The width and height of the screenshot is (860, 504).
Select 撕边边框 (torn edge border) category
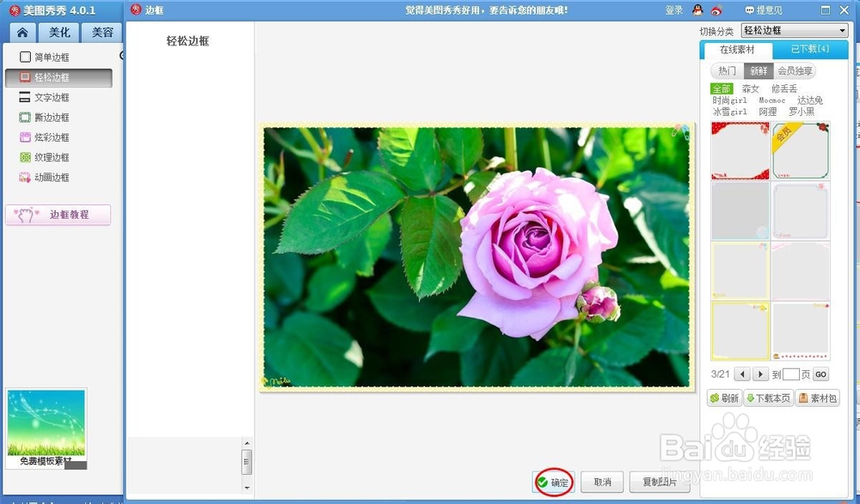pyautogui.click(x=52, y=117)
